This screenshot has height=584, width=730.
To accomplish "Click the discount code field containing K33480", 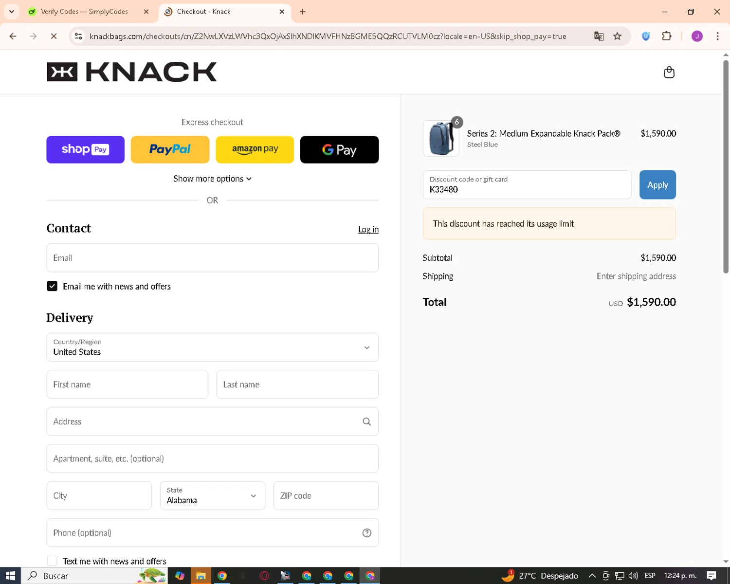I will click(527, 185).
